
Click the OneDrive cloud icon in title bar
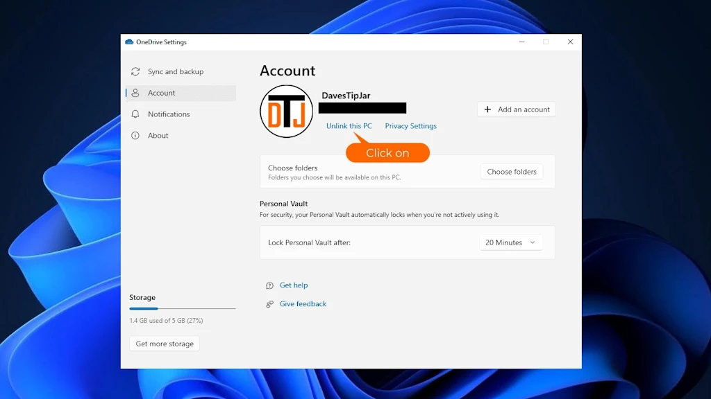coord(129,42)
